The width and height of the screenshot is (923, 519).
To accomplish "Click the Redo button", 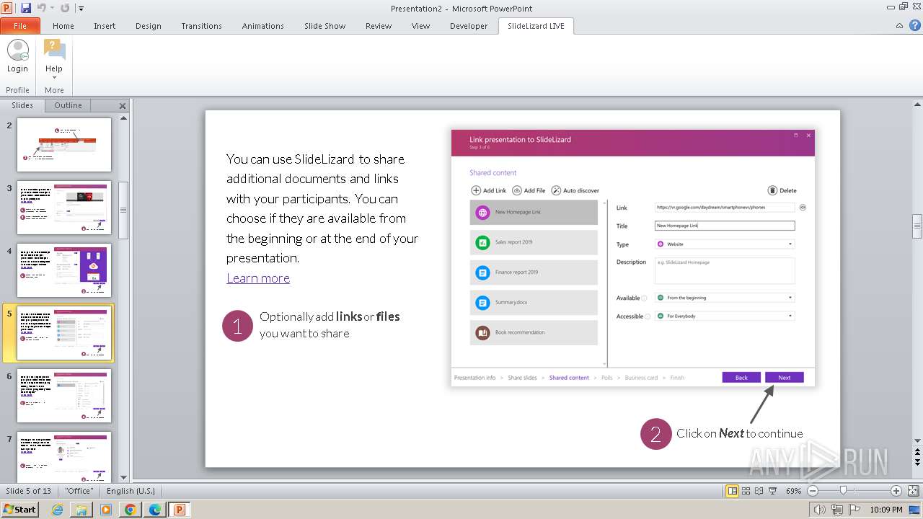I will coord(65,8).
